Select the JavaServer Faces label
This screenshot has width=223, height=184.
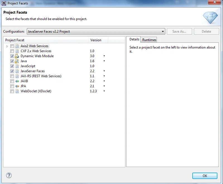pyautogui.click(x=33, y=71)
